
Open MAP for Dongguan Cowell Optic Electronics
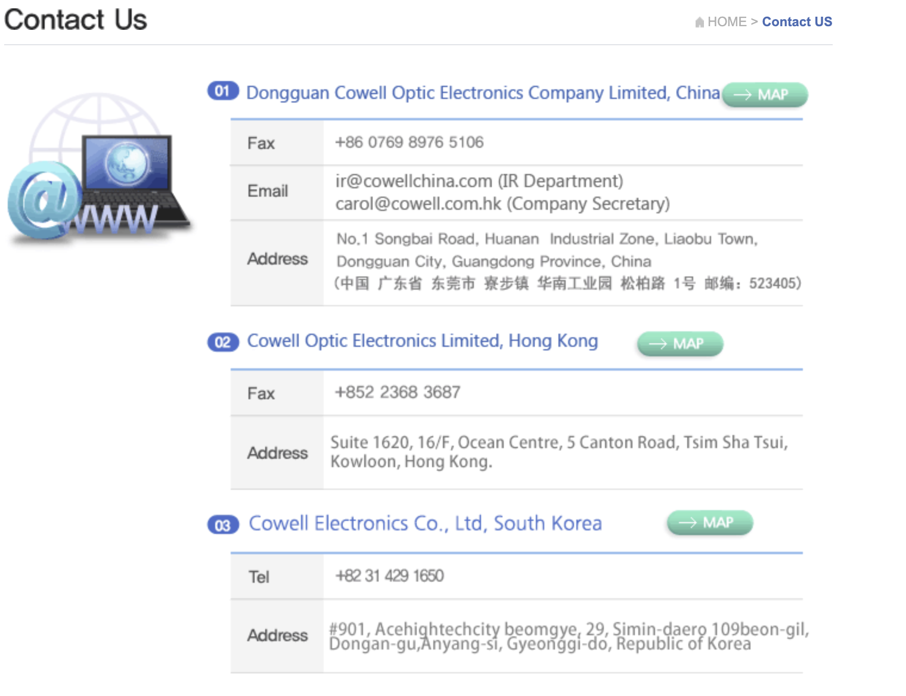pos(765,95)
